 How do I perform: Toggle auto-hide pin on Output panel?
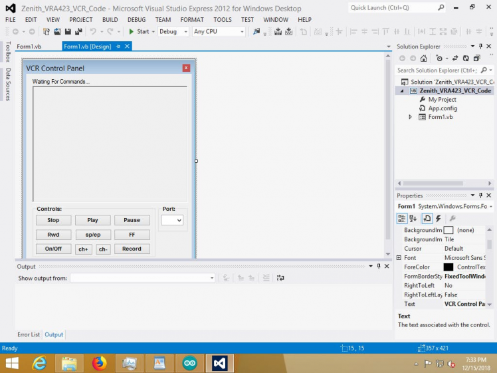pos(379,267)
